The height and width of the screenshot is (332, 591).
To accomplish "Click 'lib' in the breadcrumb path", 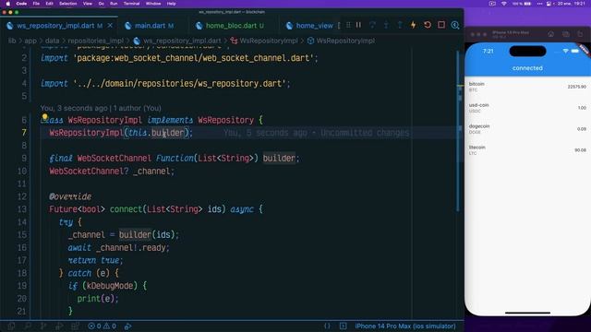I will tap(12, 41).
